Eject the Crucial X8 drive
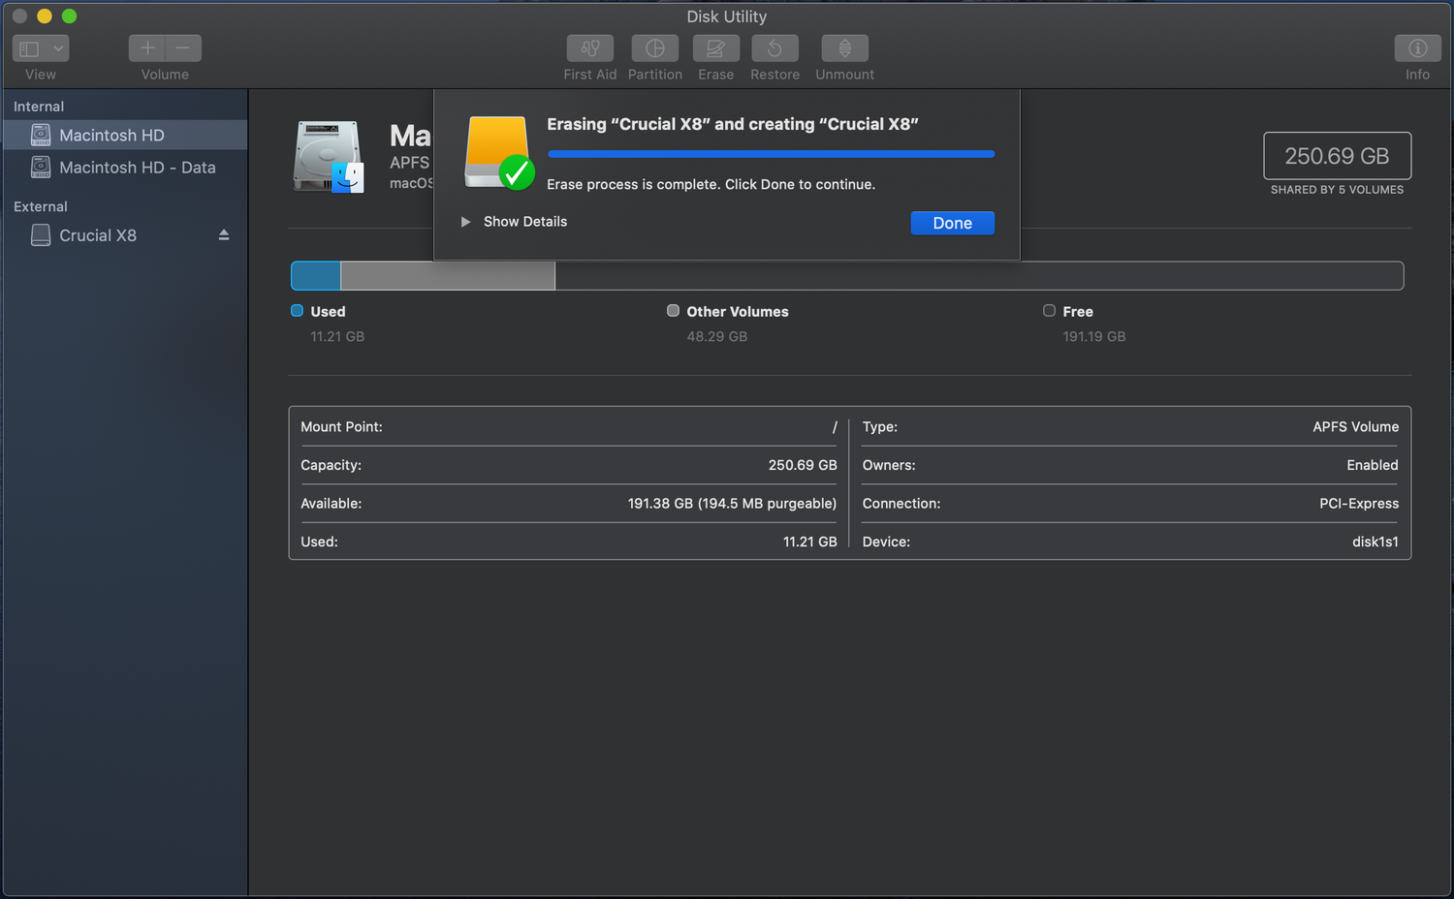 point(224,235)
